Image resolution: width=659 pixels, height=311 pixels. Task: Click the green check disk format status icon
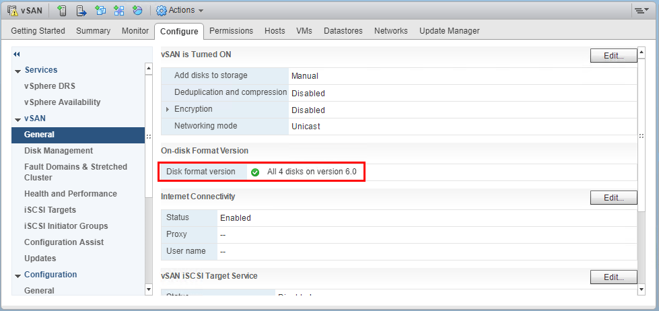(x=255, y=172)
